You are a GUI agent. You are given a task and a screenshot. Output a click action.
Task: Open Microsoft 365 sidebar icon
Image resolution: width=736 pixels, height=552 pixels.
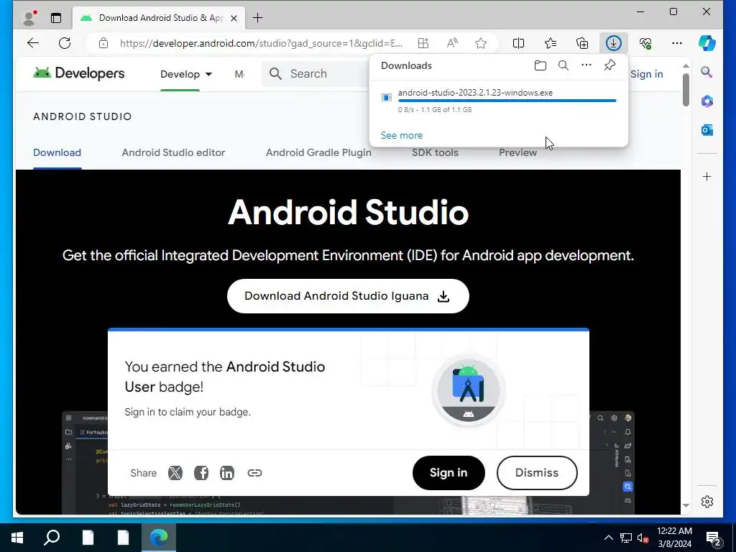[707, 101]
